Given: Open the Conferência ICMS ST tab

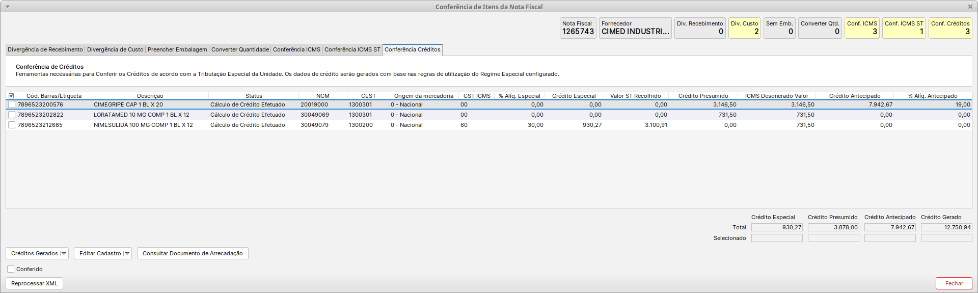Looking at the screenshot, I should point(352,49).
